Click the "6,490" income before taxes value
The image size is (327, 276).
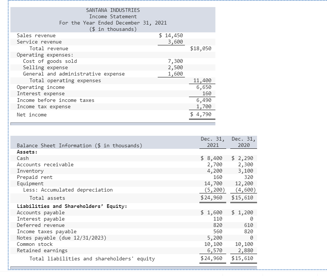(204, 100)
